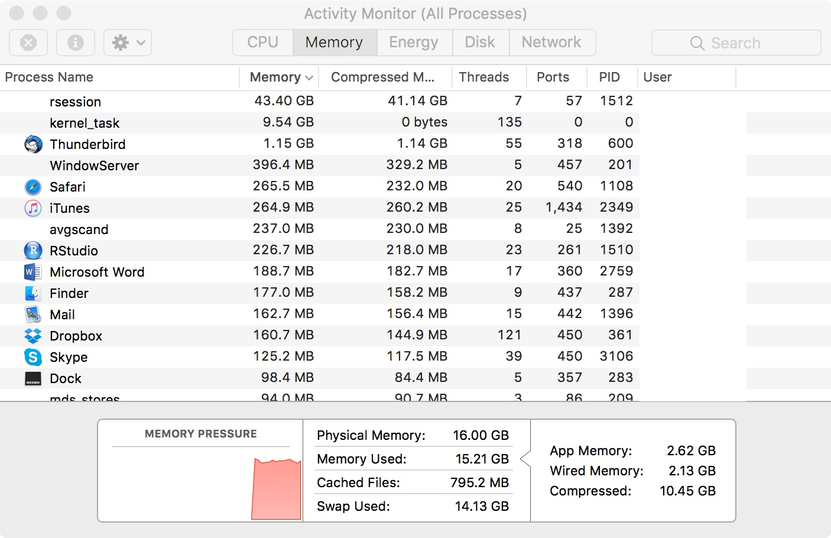The image size is (831, 538).
Task: Sort by Compressed Memory column header
Action: tap(383, 77)
